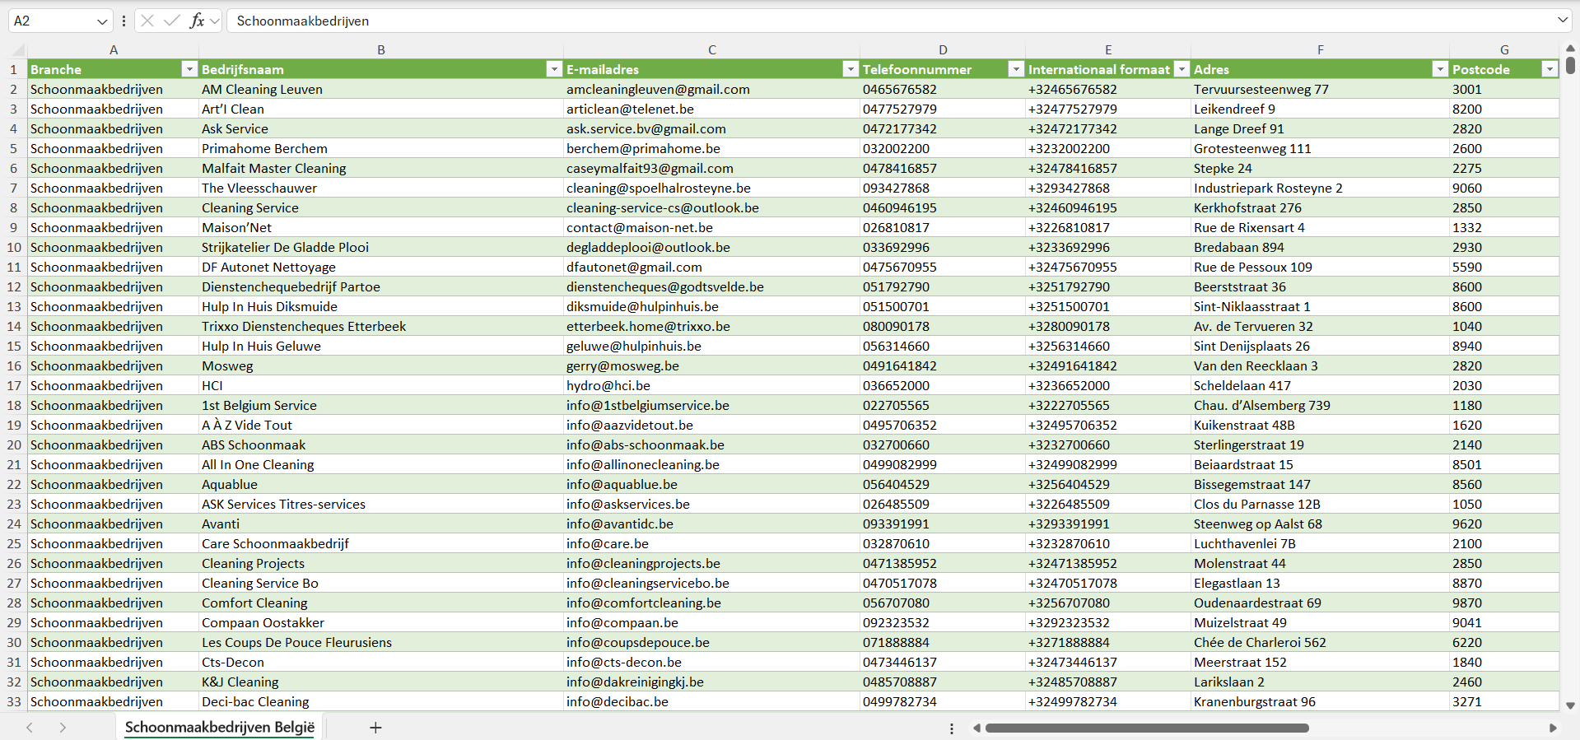Click the Cancel X icon in formula bar
Image resolution: width=1580 pixels, height=740 pixels.
pyautogui.click(x=147, y=21)
